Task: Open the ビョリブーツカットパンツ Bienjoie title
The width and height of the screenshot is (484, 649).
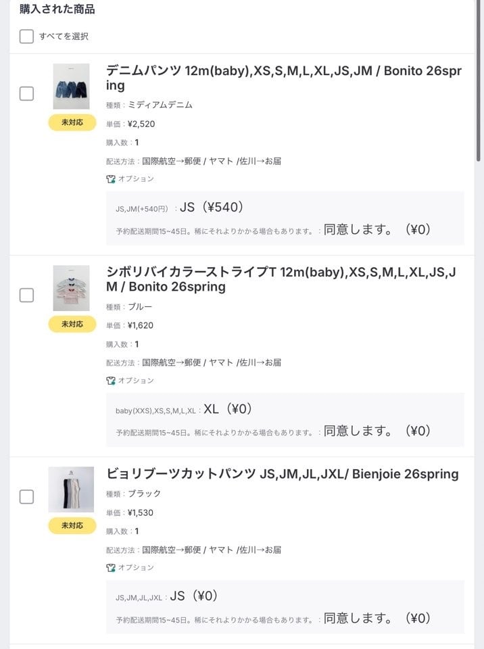Action: pyautogui.click(x=283, y=474)
